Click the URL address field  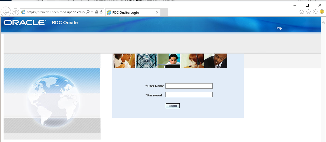point(56,12)
